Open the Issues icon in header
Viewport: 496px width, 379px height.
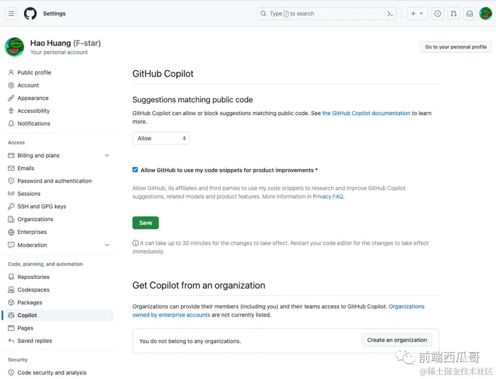(x=438, y=14)
